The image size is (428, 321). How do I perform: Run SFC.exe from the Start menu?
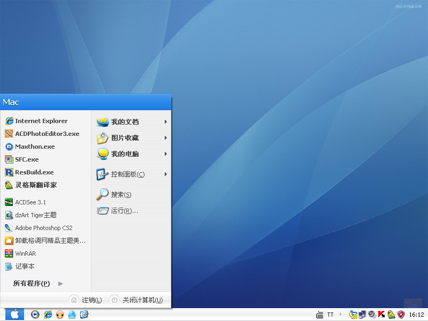tap(46, 159)
